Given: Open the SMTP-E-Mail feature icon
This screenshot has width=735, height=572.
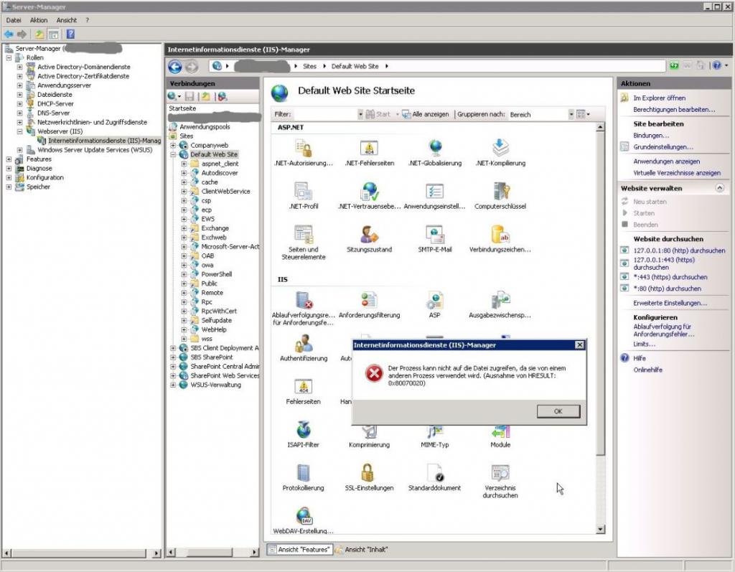Looking at the screenshot, I should (435, 235).
